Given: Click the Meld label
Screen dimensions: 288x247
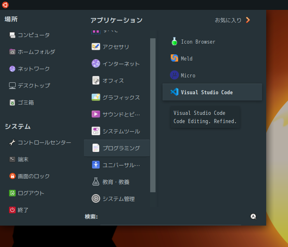Looking at the screenshot, I should point(187,58).
